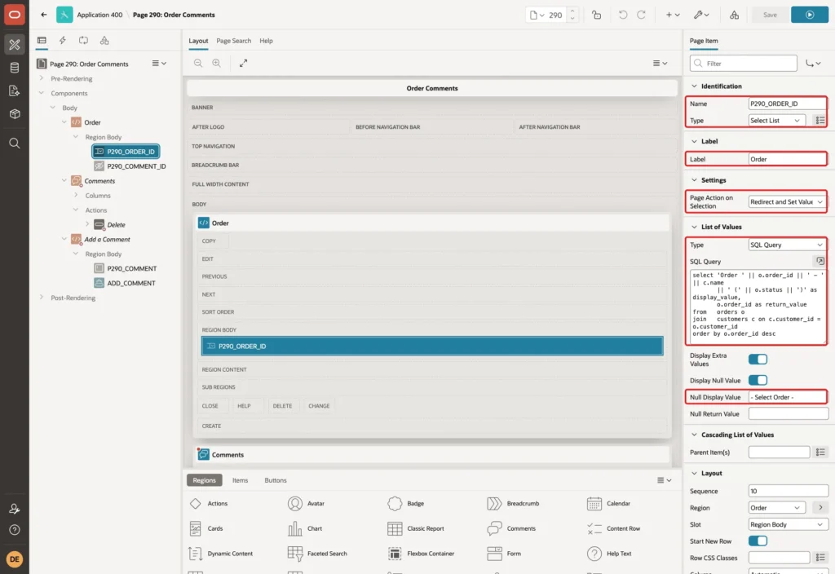Redo the last change
The image size is (835, 574).
(x=641, y=15)
